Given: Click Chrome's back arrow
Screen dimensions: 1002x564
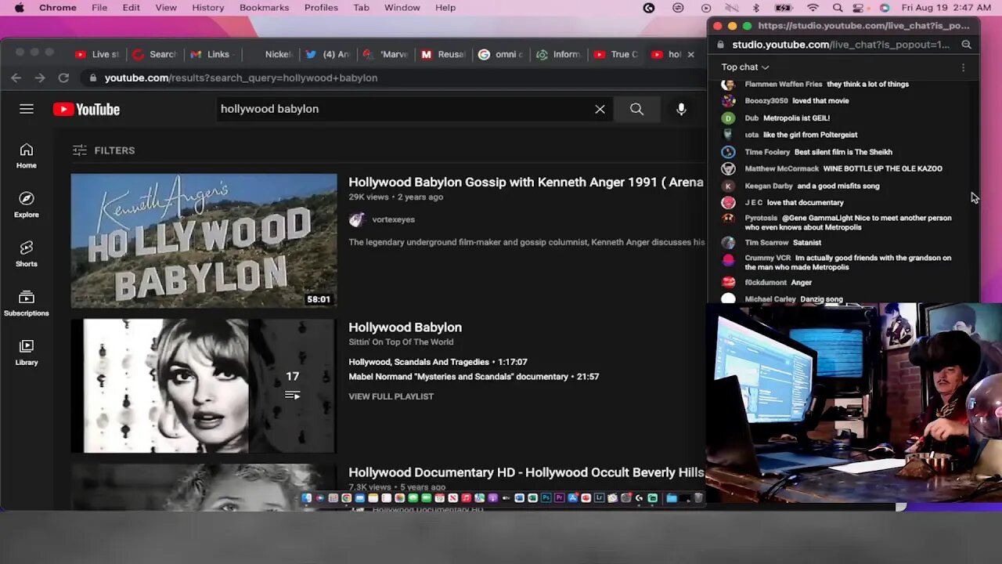Looking at the screenshot, I should [16, 78].
